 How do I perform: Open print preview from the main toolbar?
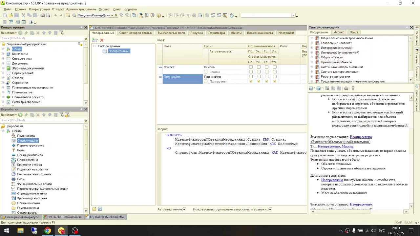tap(48, 15)
